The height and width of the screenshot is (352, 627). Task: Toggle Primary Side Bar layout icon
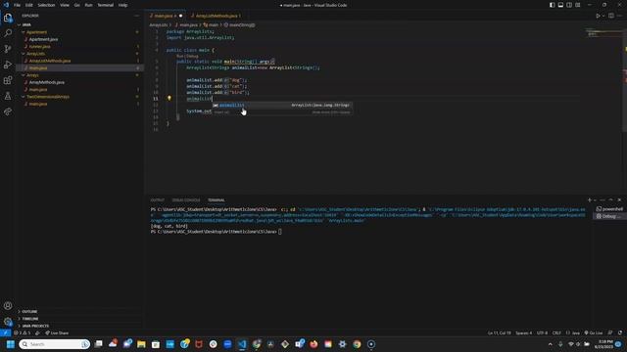pos(552,5)
